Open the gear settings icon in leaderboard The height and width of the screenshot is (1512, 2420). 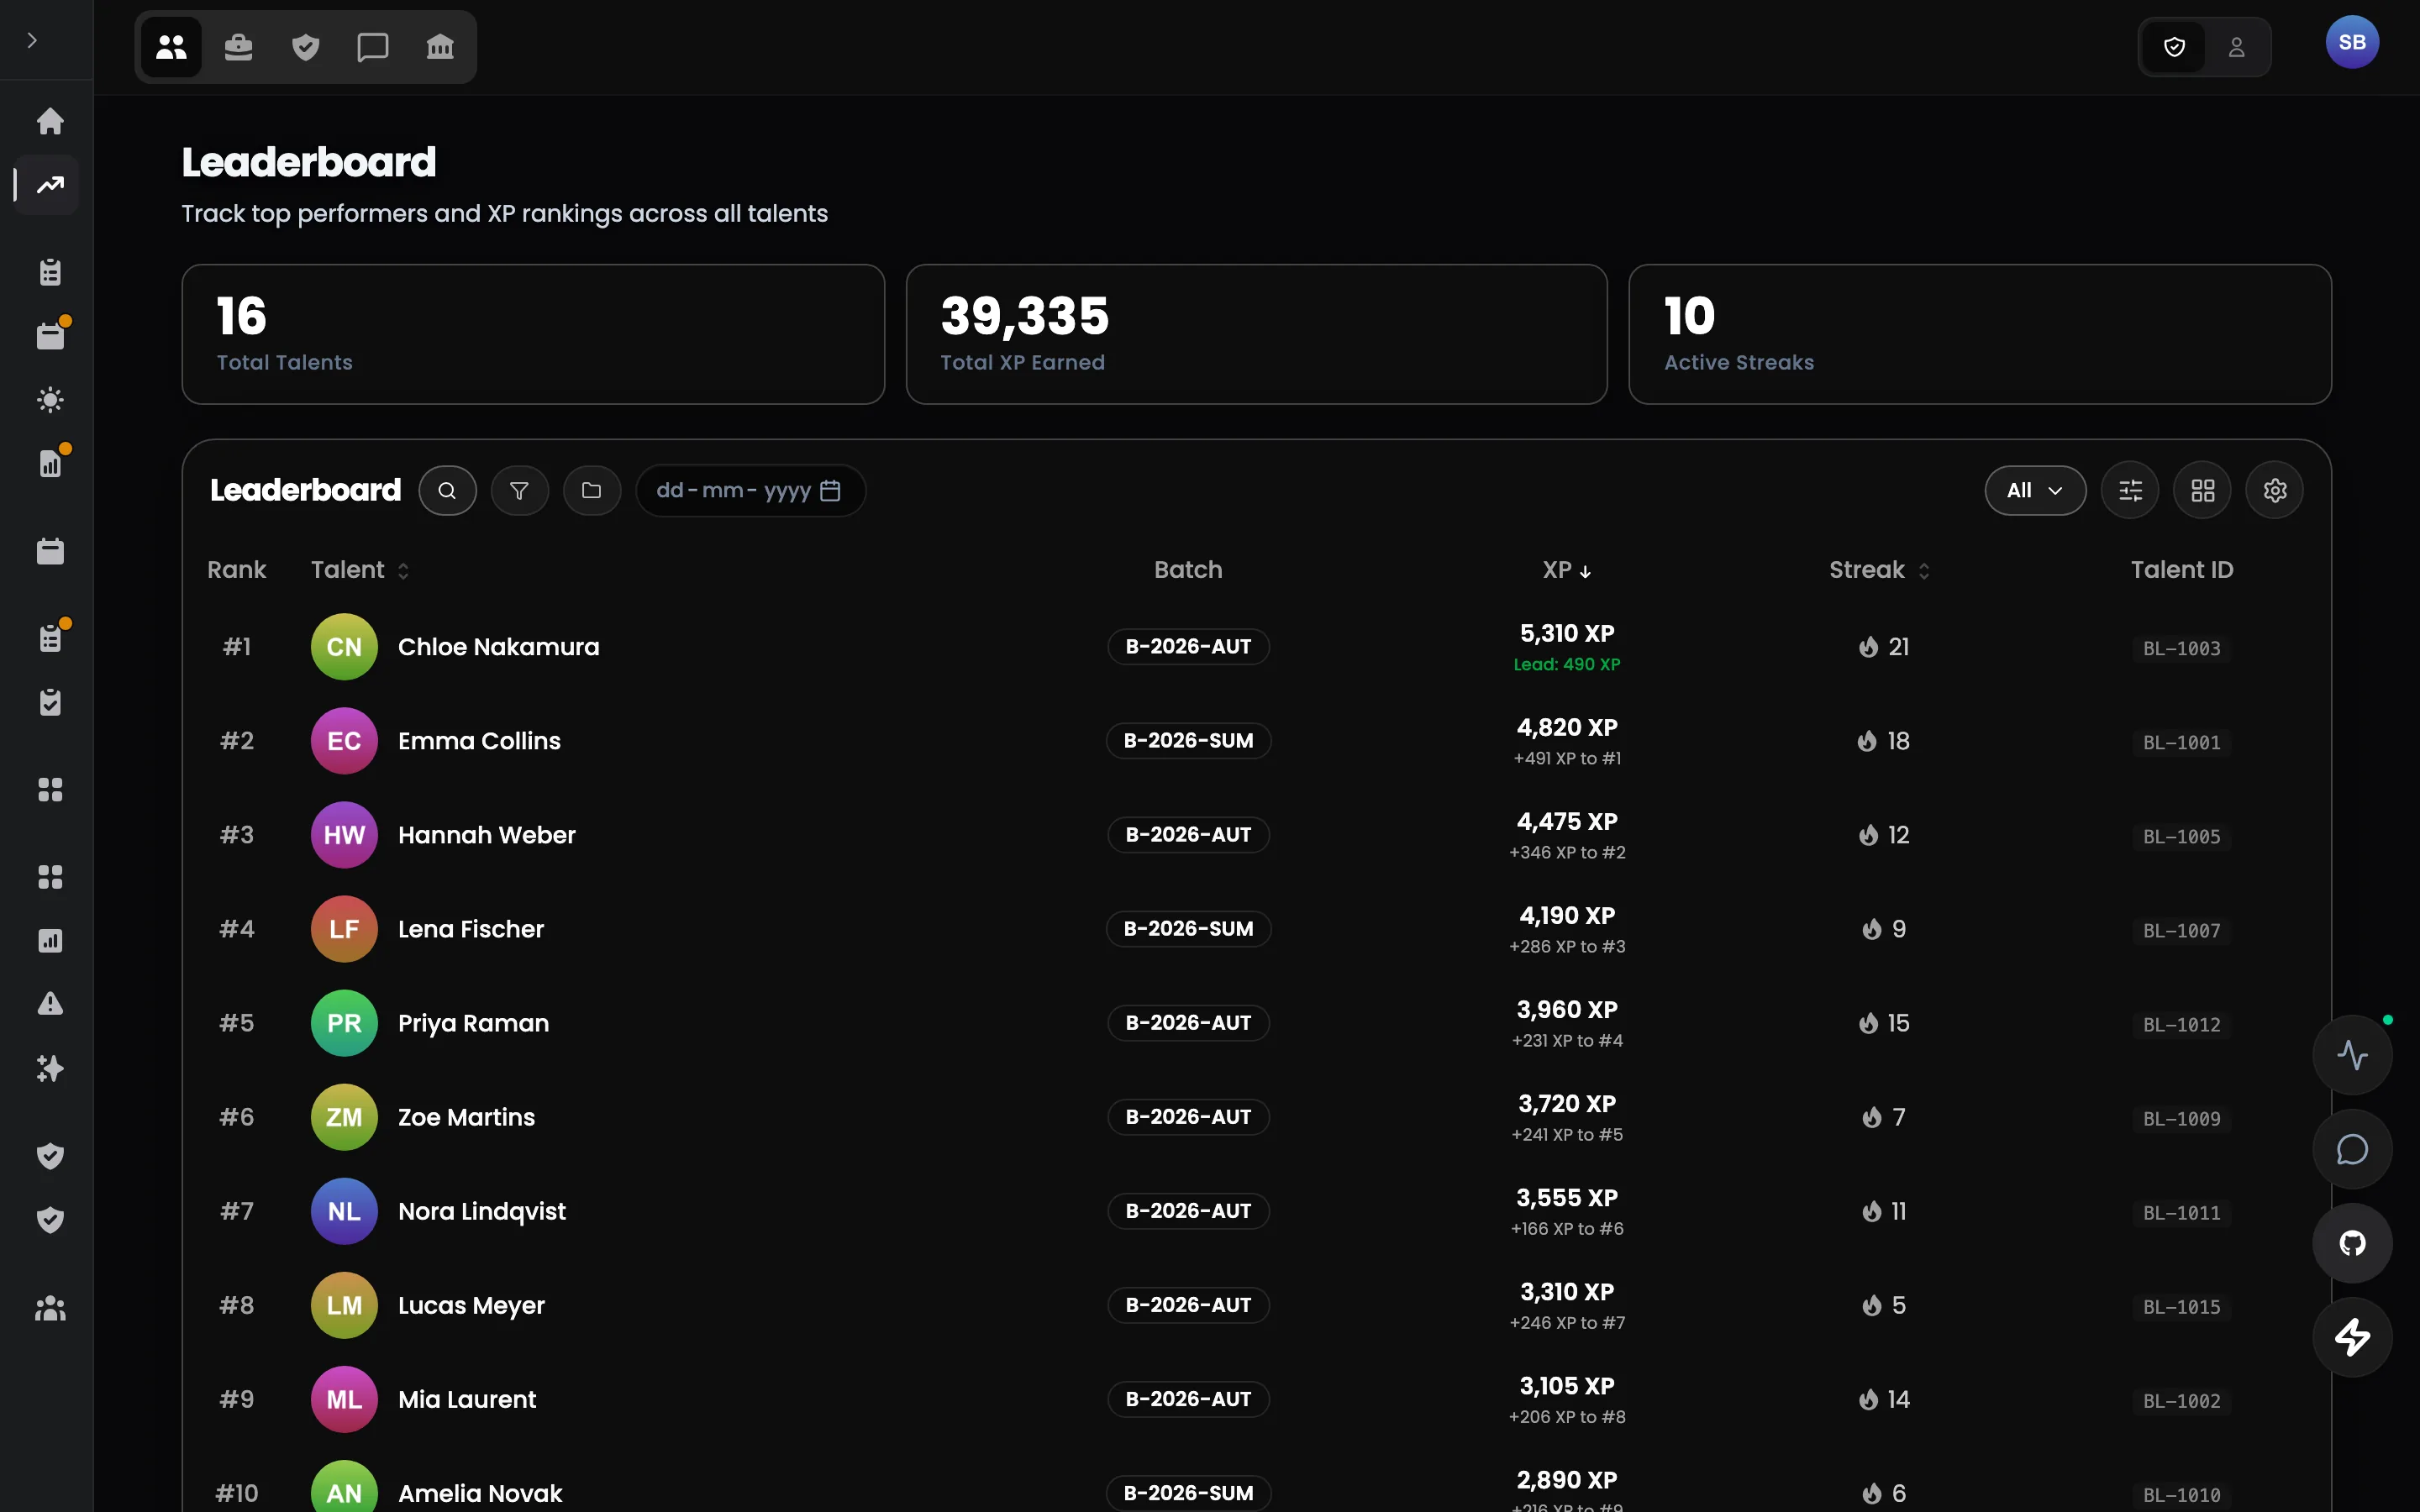(x=2275, y=491)
